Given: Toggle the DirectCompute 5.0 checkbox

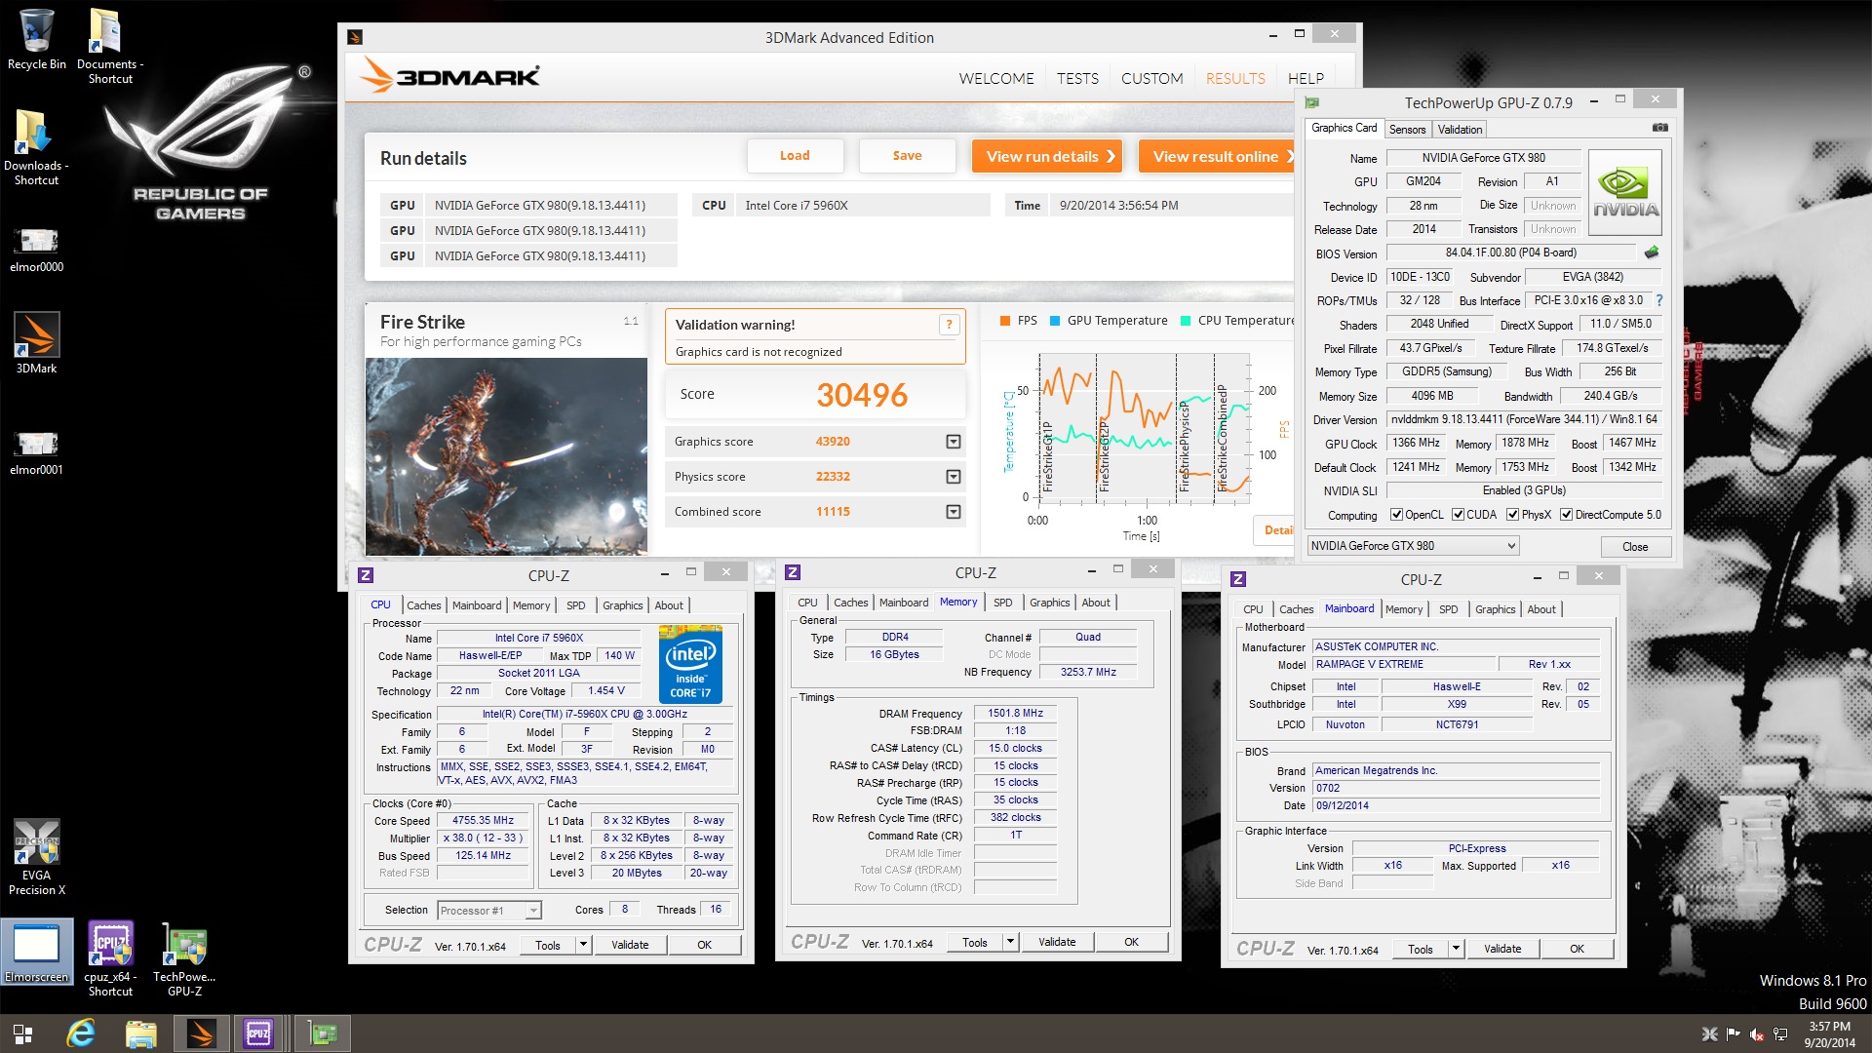Looking at the screenshot, I should coord(1566,515).
